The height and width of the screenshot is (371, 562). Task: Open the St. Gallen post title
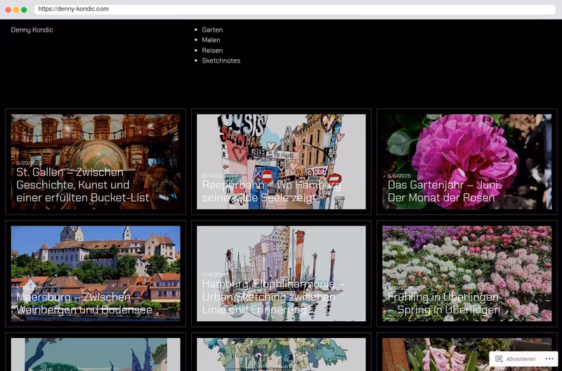click(82, 185)
